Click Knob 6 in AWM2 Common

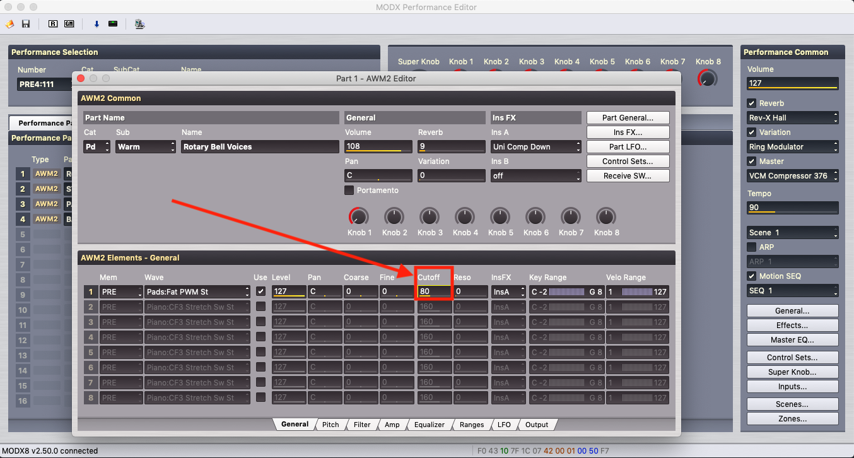tap(535, 217)
